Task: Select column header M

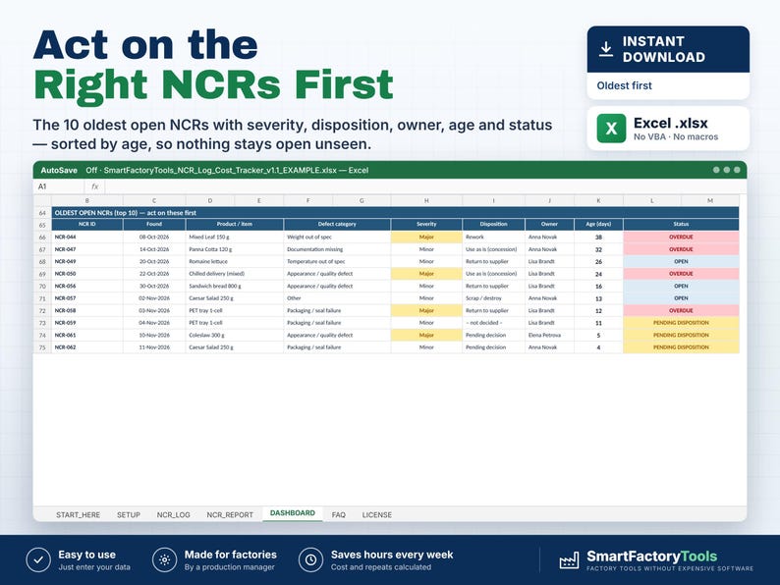Action: point(710,201)
